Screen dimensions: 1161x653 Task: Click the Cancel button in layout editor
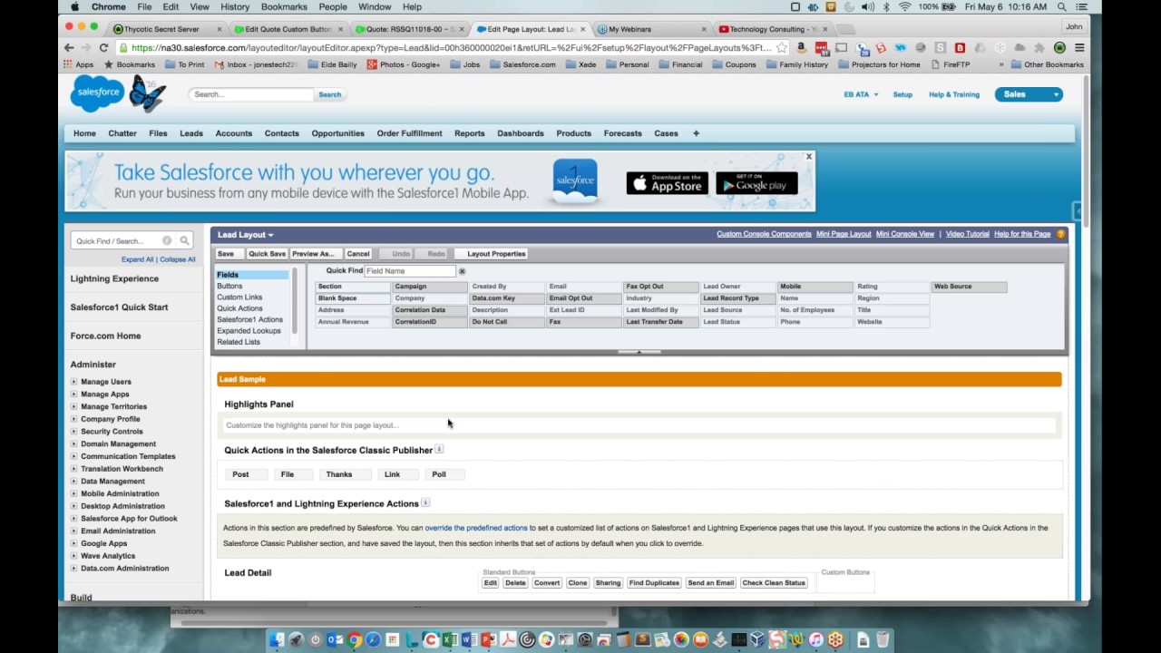tap(358, 254)
